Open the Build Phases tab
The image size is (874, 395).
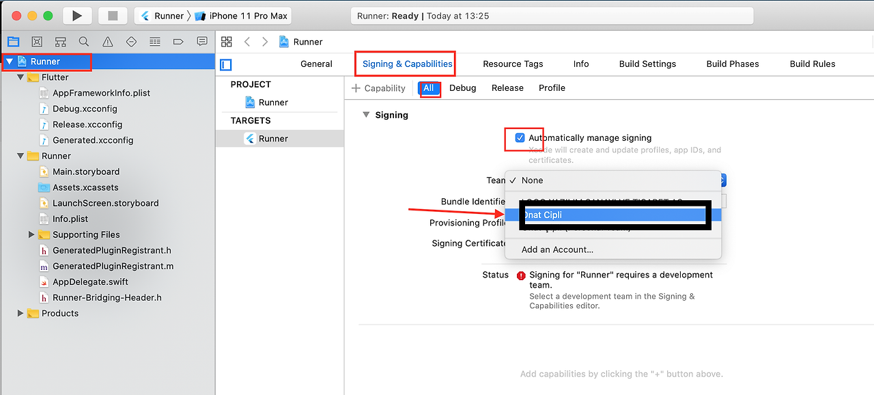coord(733,64)
